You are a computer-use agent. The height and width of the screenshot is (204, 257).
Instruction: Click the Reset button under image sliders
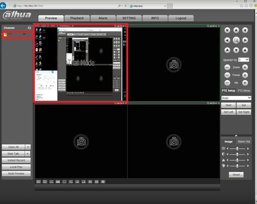236,175
